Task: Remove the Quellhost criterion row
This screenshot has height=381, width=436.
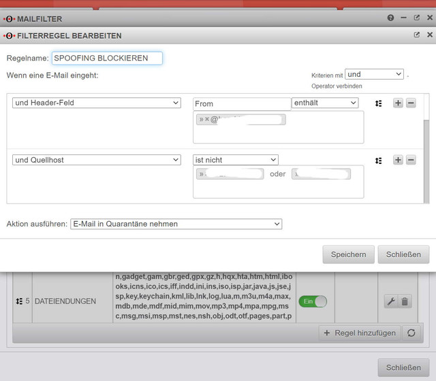Action: coord(411,160)
